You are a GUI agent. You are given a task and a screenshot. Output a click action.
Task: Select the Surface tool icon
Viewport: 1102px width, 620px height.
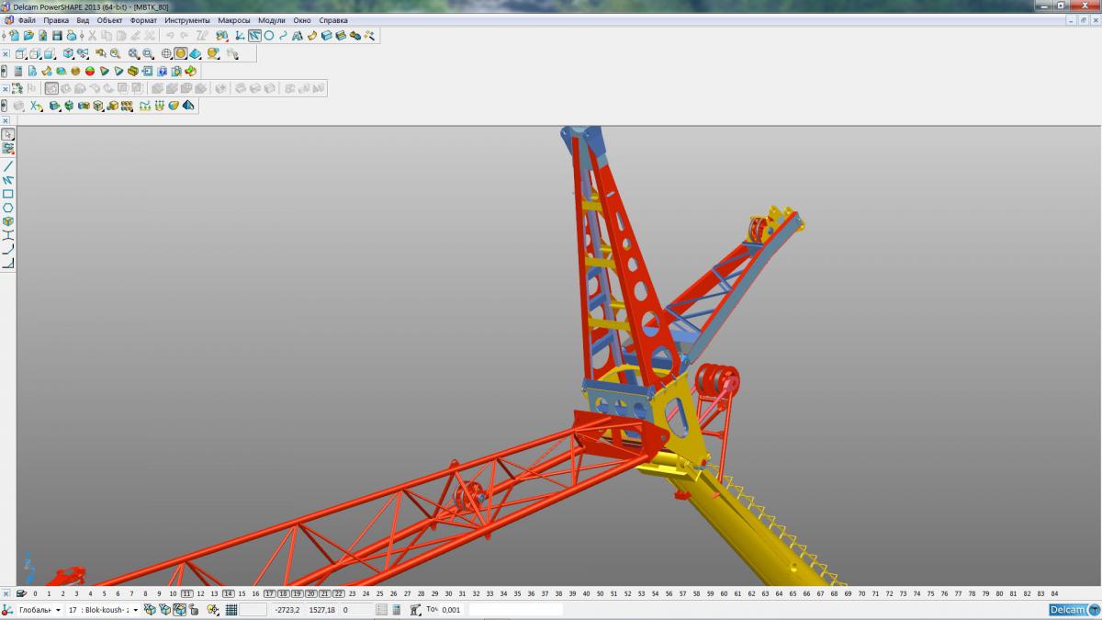(x=312, y=36)
